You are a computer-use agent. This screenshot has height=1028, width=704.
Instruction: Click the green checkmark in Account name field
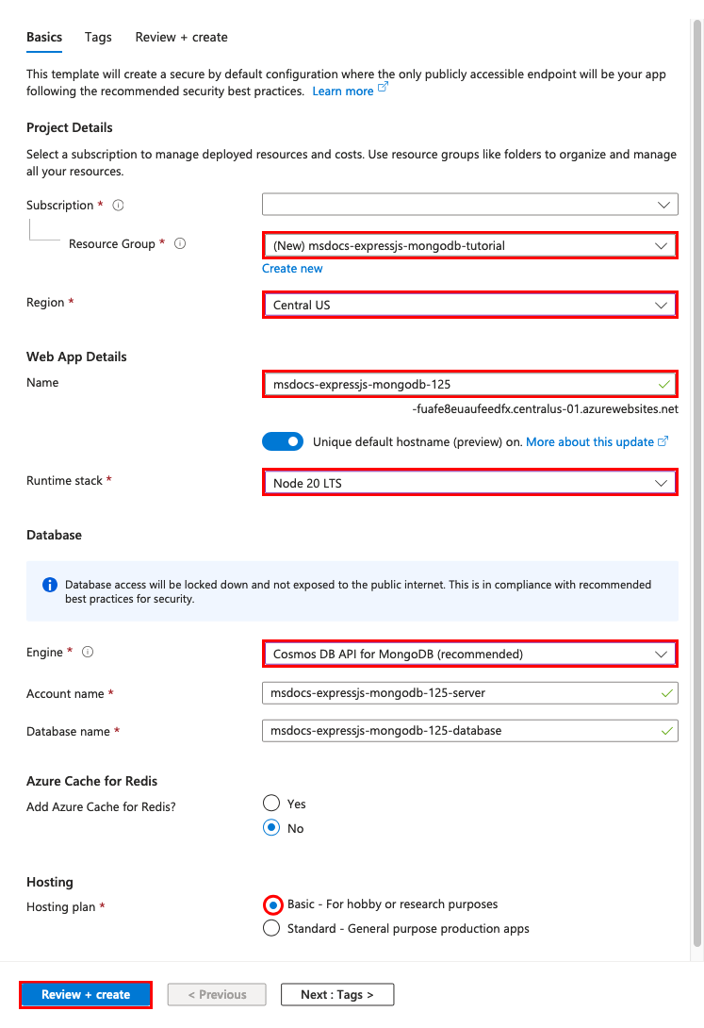666,693
